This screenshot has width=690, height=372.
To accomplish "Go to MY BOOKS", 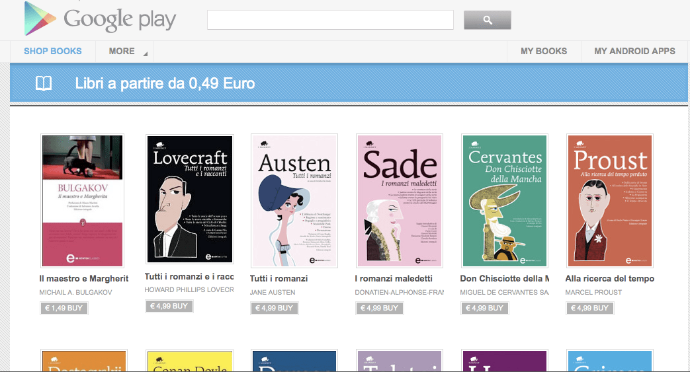I will tap(543, 51).
